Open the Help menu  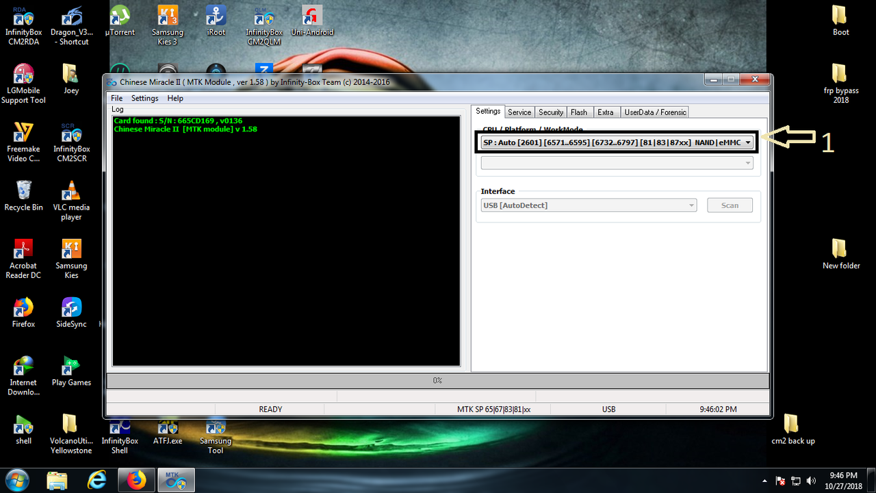(x=175, y=98)
